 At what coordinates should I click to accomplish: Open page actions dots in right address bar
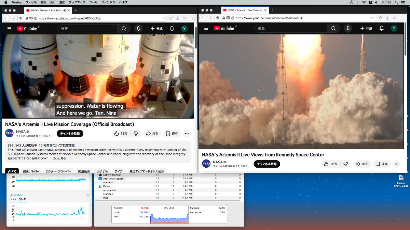click(373, 18)
